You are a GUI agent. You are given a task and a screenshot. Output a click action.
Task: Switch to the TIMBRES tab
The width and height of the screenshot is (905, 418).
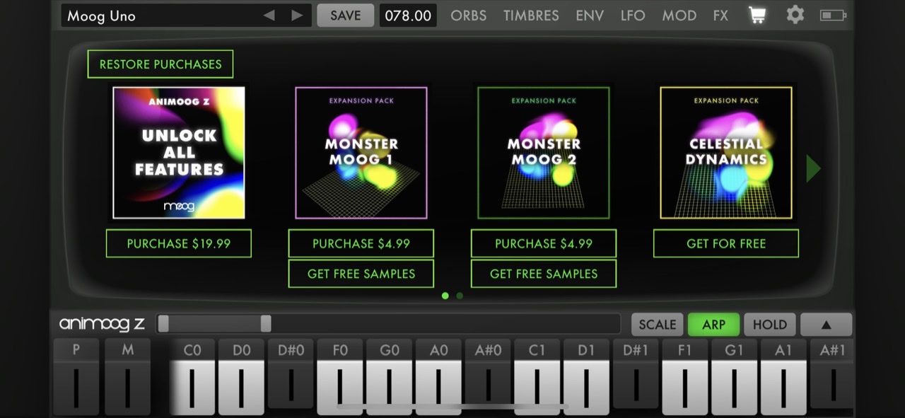tap(531, 16)
